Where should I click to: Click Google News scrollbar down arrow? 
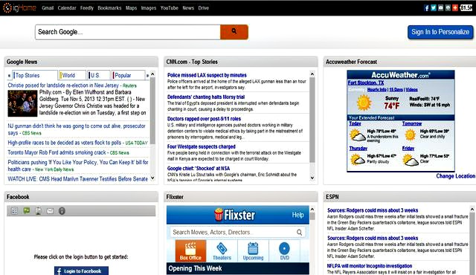tap(152, 178)
